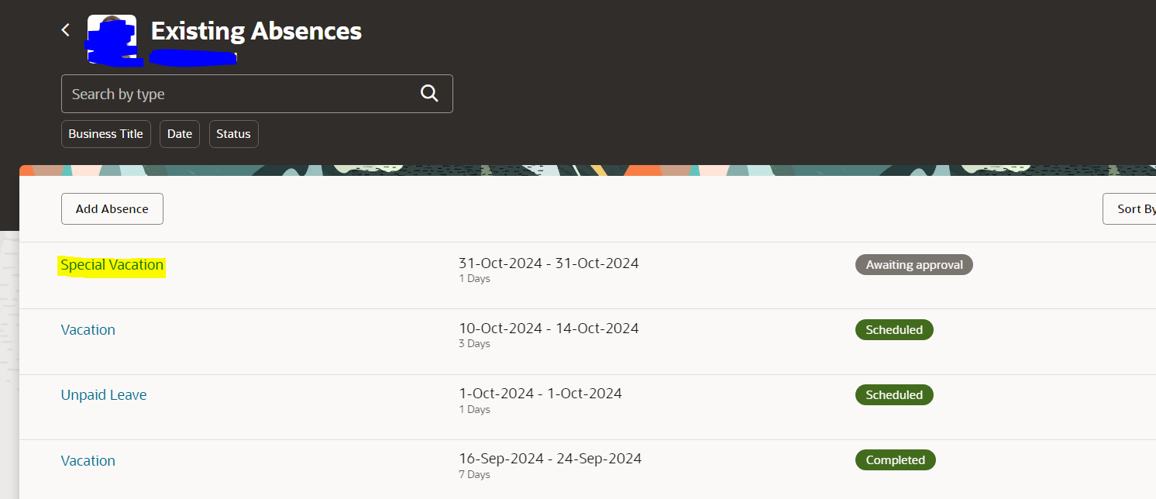Image resolution: width=1156 pixels, height=499 pixels.
Task: Click the Completed badge for the September Vacation
Action: (895, 459)
